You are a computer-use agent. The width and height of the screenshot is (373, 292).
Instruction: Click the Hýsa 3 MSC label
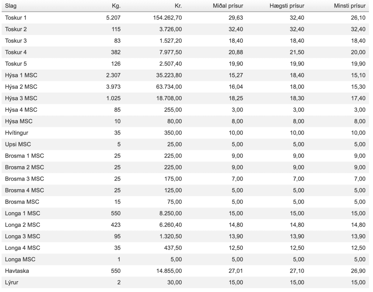(x=21, y=98)
